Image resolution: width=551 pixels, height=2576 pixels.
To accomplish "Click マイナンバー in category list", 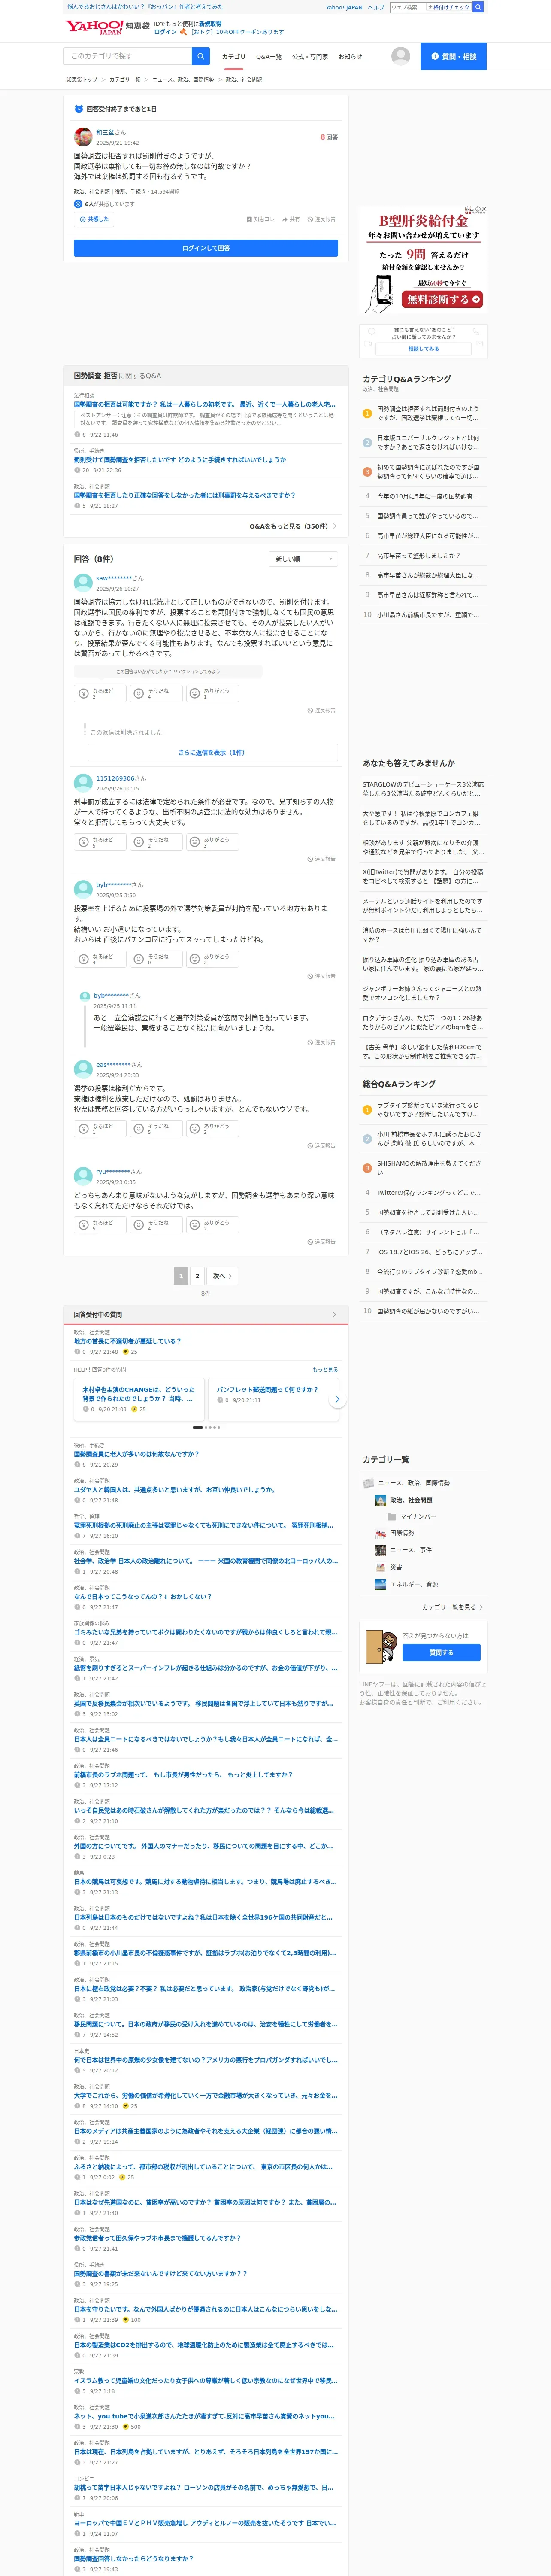I will pyautogui.click(x=418, y=1517).
